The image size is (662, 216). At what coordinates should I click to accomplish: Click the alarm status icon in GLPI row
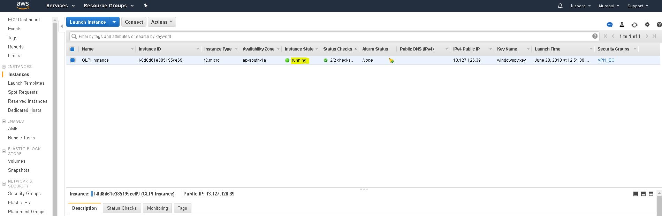pos(391,60)
